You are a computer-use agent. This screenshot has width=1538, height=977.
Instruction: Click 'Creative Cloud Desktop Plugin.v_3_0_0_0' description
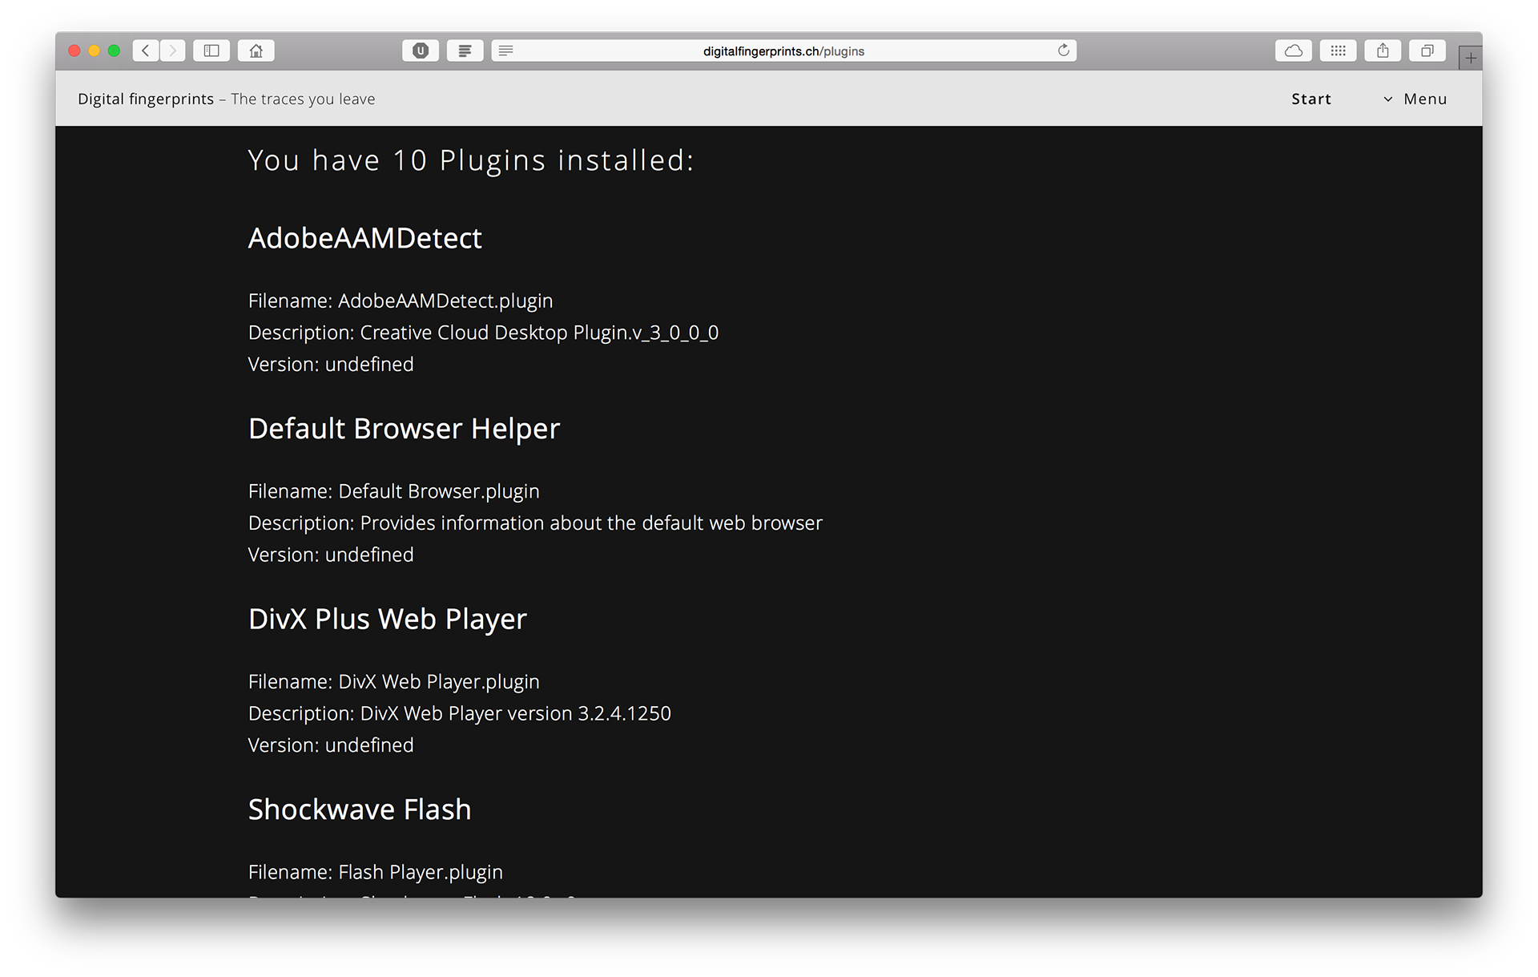point(539,333)
